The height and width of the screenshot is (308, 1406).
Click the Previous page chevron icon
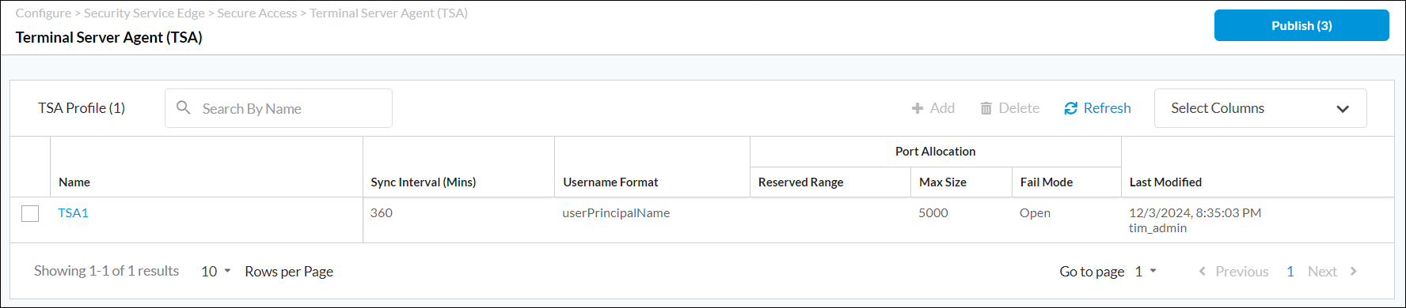(1203, 271)
